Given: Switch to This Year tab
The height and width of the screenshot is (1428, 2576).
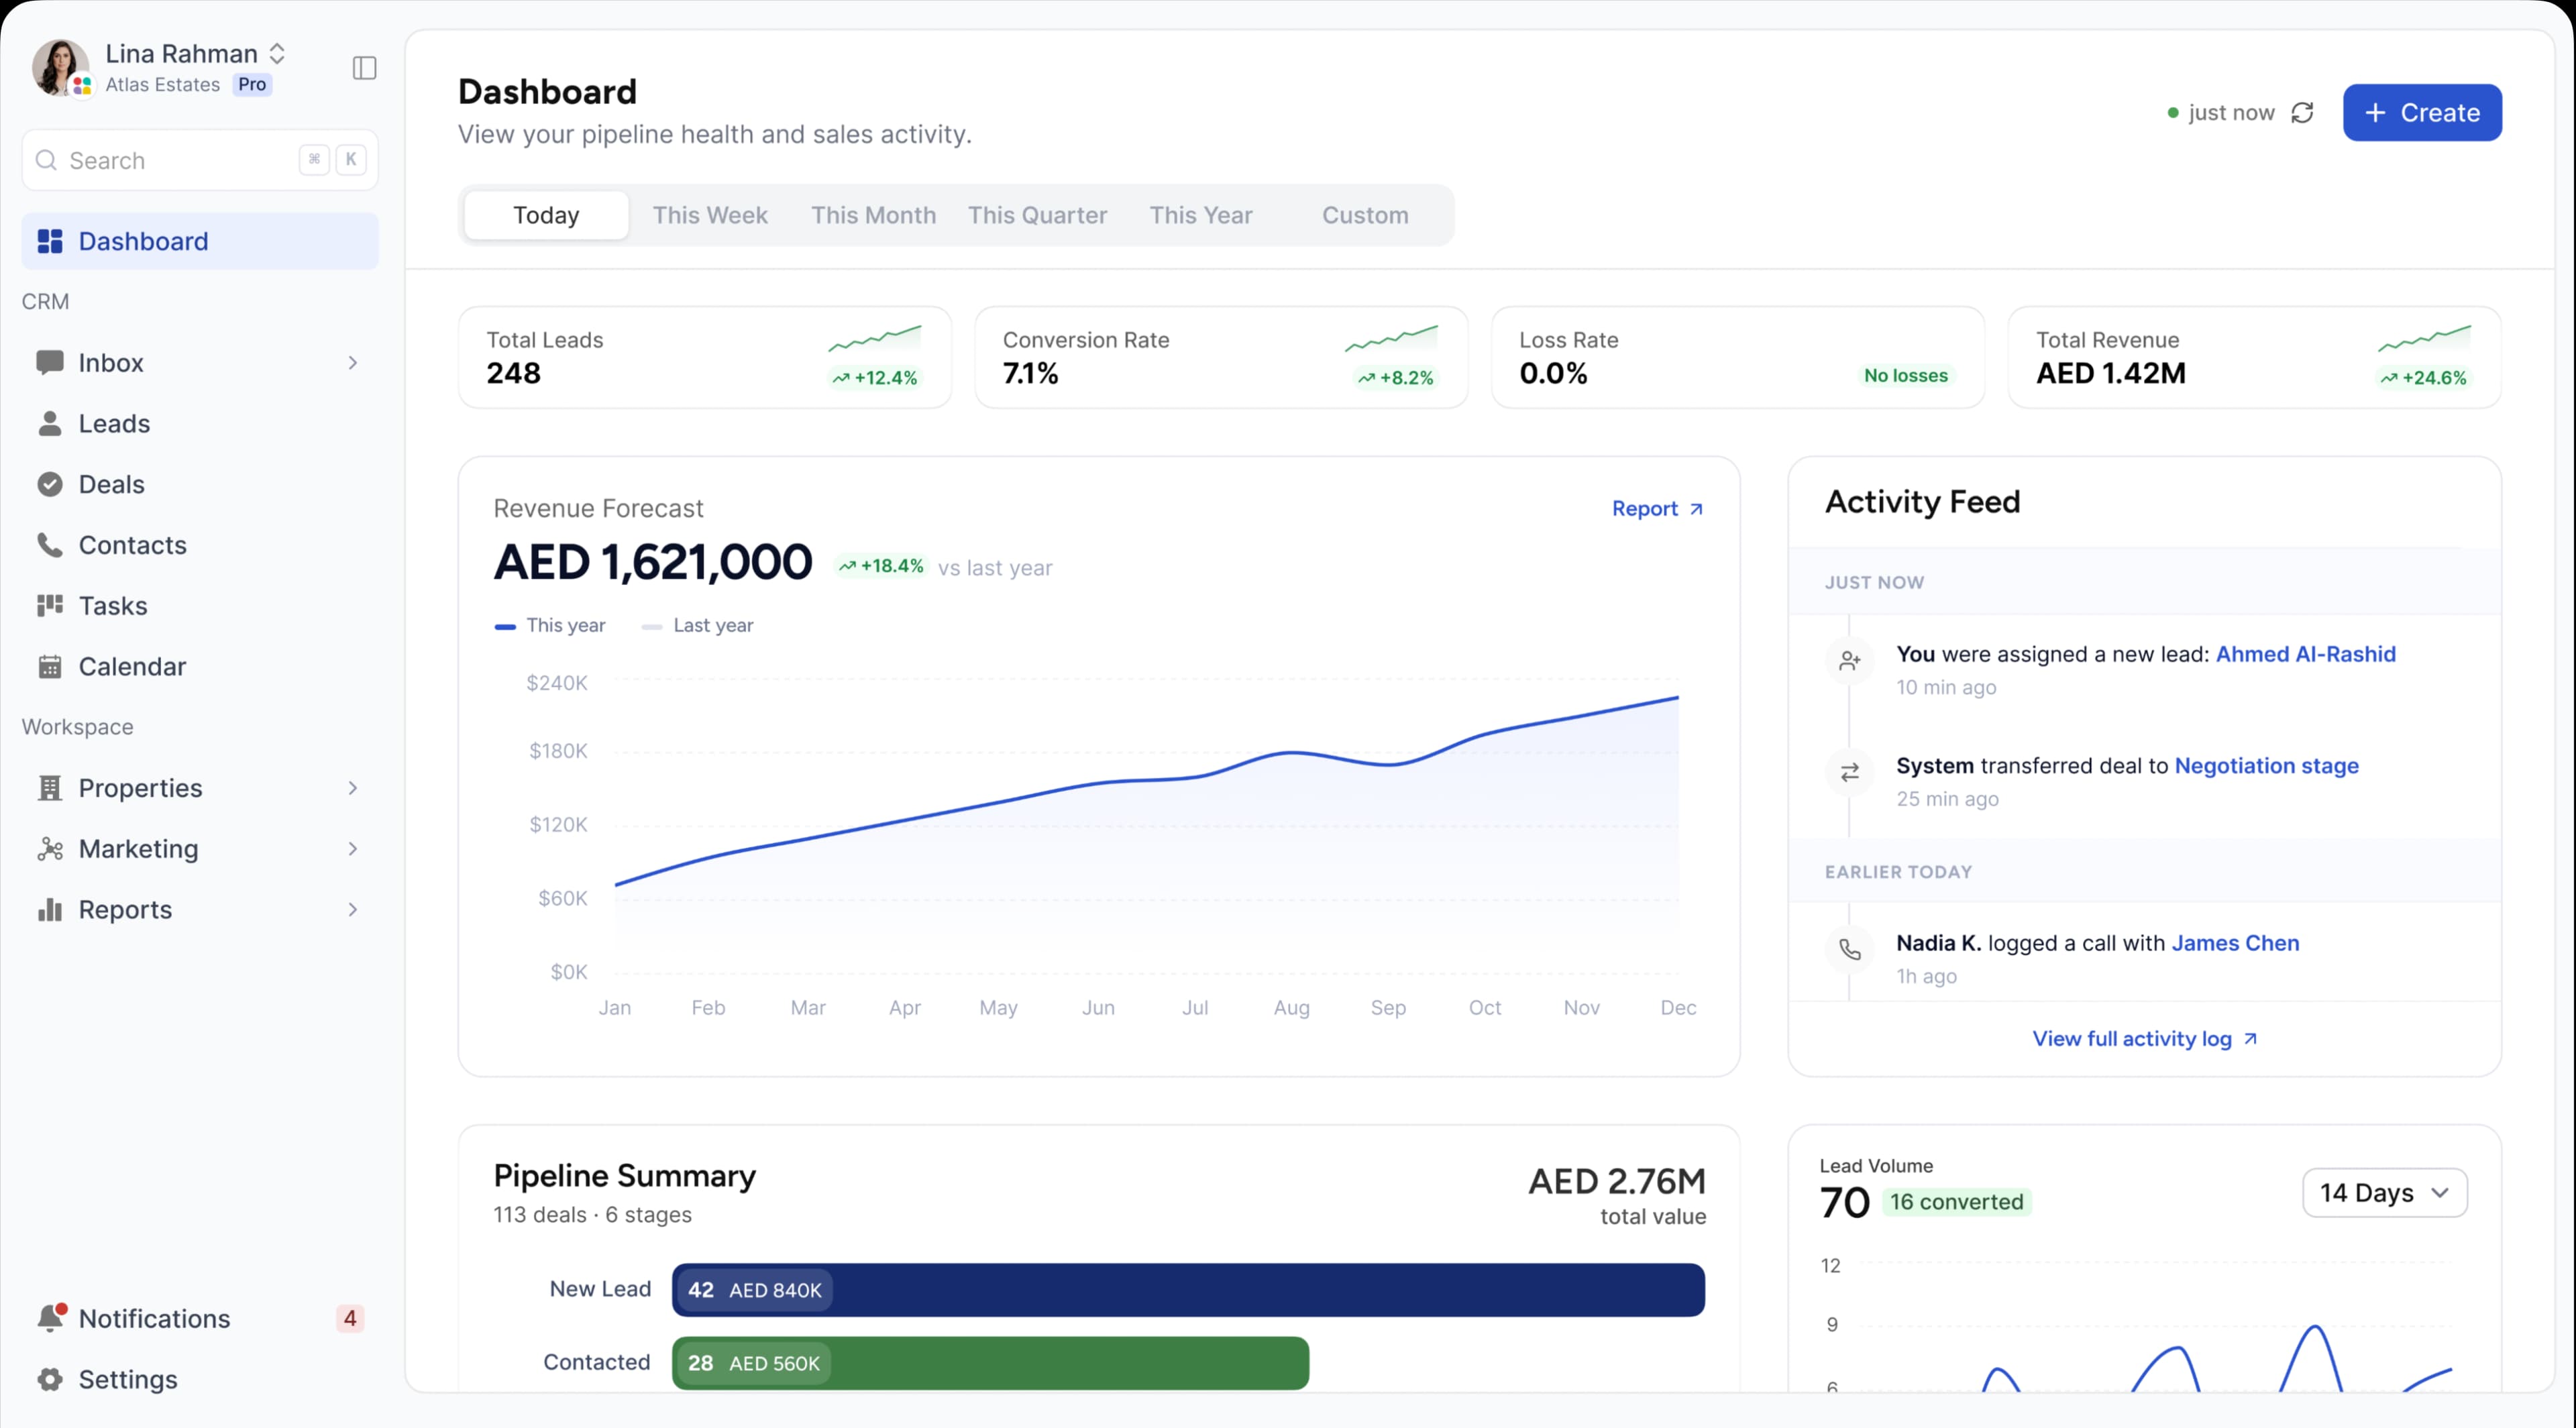Looking at the screenshot, I should coord(1201,215).
